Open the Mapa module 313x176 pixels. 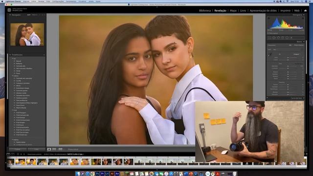[x=233, y=11]
